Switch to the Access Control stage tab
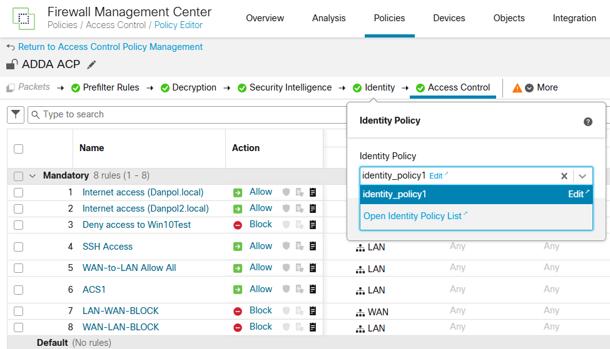The height and width of the screenshot is (349, 610). click(x=453, y=88)
